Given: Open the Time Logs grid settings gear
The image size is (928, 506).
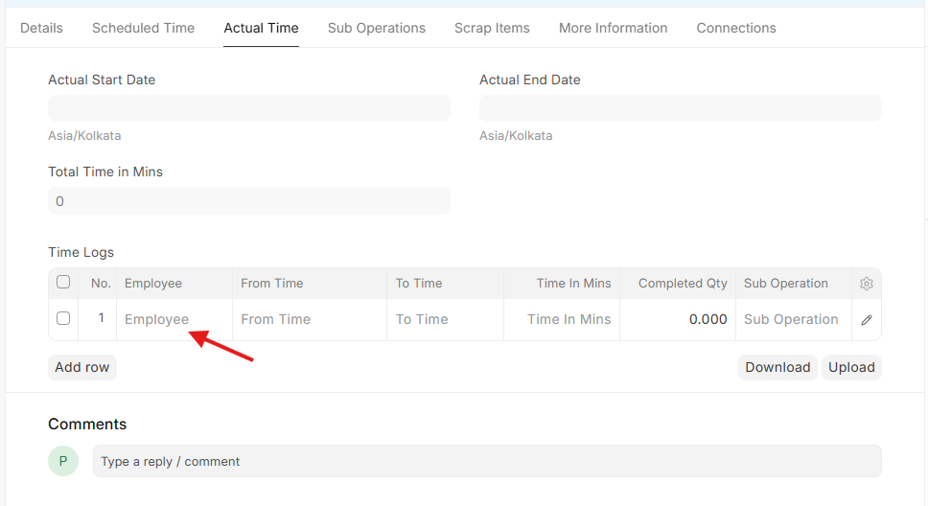Looking at the screenshot, I should pos(867,284).
